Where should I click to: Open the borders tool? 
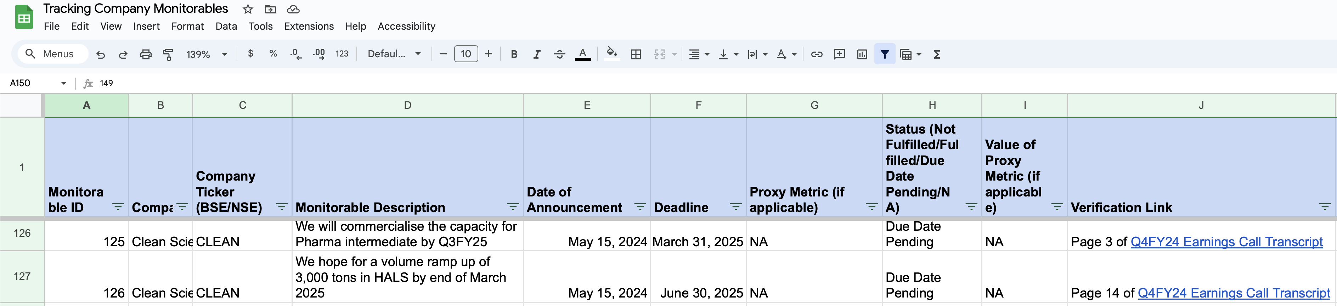(x=636, y=54)
